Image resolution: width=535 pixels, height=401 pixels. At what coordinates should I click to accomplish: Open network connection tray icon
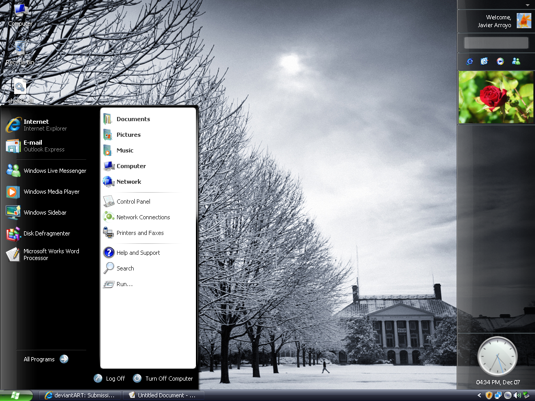(498, 396)
